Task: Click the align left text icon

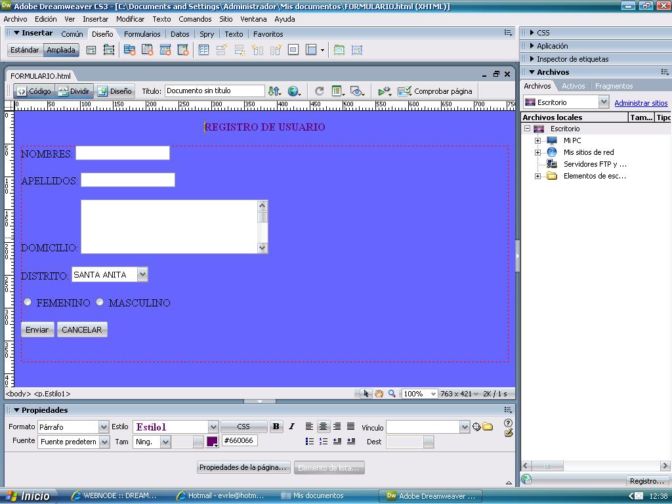Action: pos(309,427)
